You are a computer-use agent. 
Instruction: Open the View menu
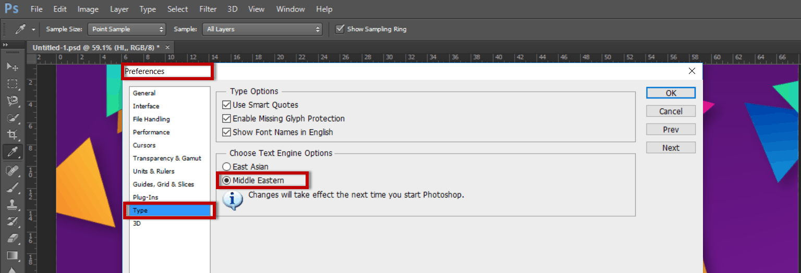(256, 9)
